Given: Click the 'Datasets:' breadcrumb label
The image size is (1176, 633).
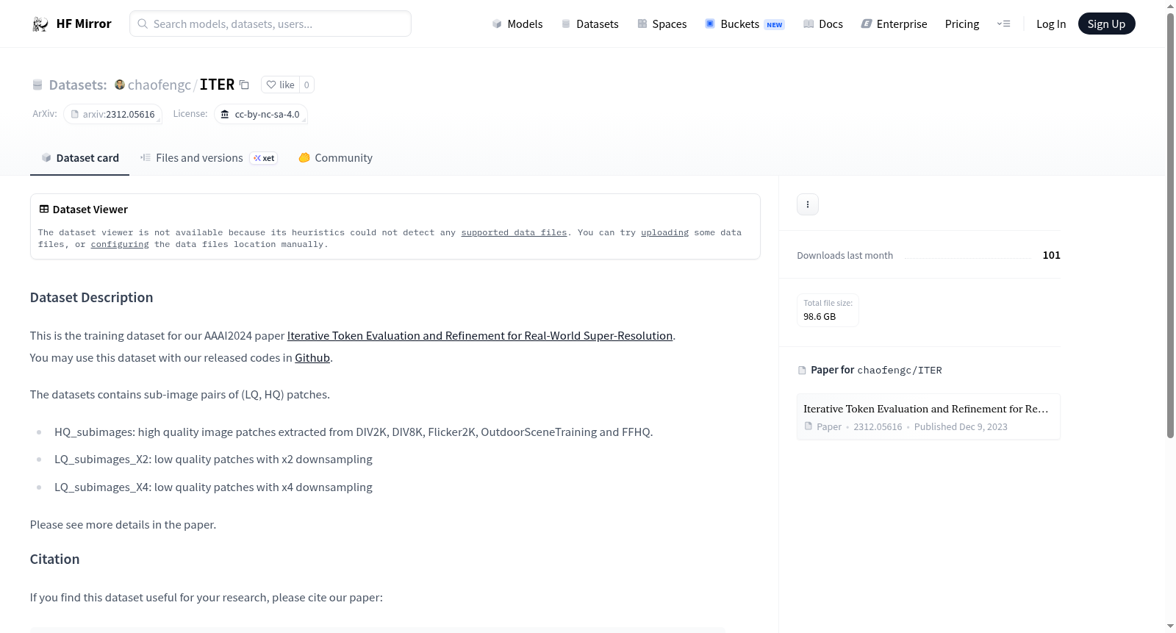Looking at the screenshot, I should (78, 85).
